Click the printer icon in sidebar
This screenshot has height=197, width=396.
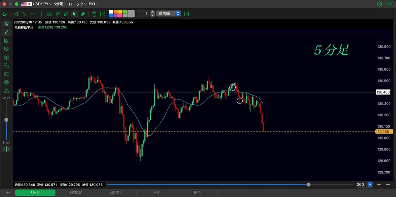(x=6, y=82)
